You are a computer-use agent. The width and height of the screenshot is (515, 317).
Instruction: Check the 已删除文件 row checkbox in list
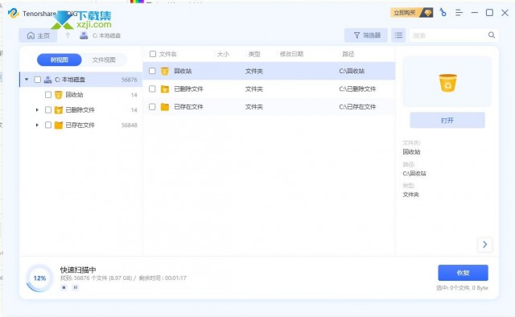(152, 89)
